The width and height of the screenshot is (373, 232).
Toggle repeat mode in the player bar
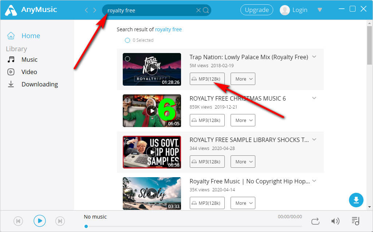click(x=315, y=221)
